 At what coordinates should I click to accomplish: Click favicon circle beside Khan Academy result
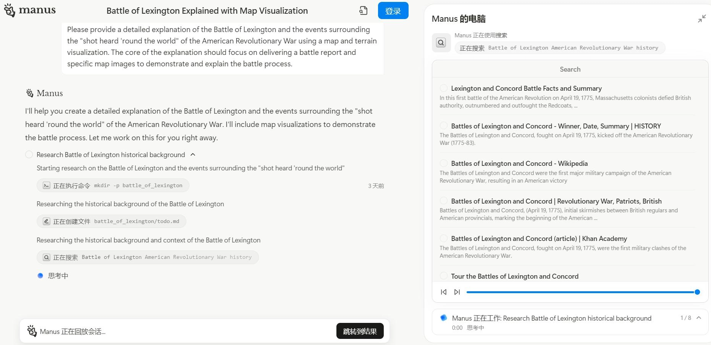(x=443, y=238)
